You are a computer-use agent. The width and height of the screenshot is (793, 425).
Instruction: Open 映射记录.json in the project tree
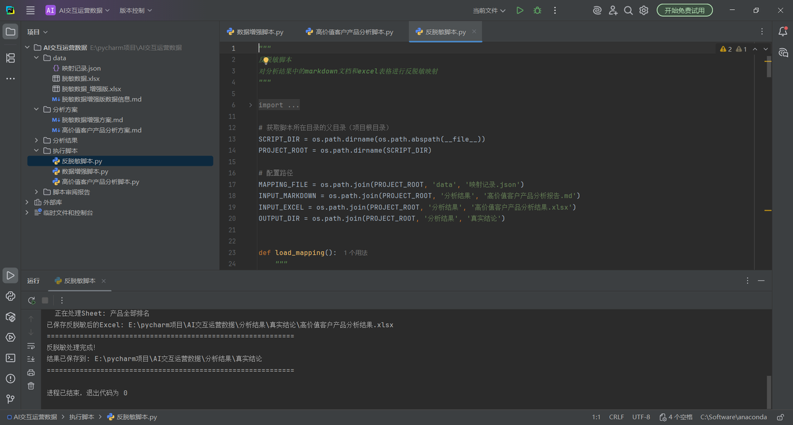(x=81, y=68)
